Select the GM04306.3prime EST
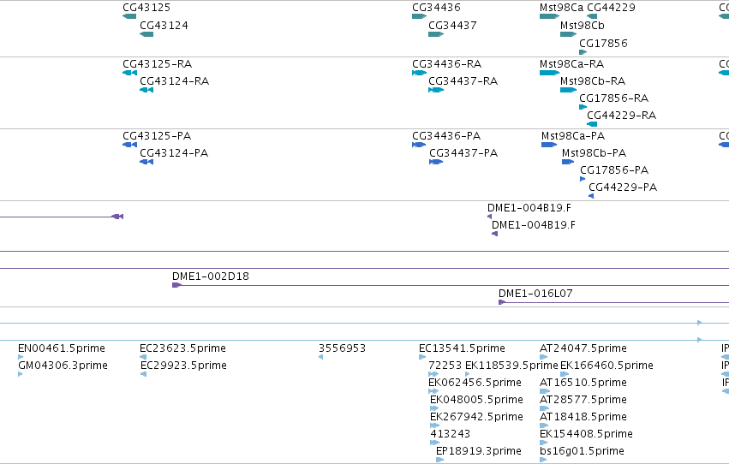The height and width of the screenshot is (464, 729). click(20, 374)
